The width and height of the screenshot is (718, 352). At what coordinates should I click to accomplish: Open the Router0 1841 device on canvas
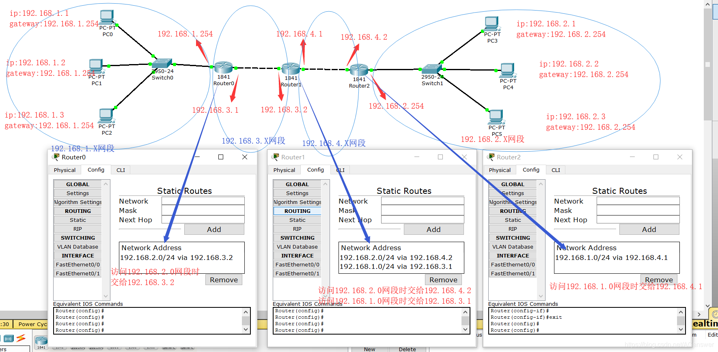pos(224,67)
